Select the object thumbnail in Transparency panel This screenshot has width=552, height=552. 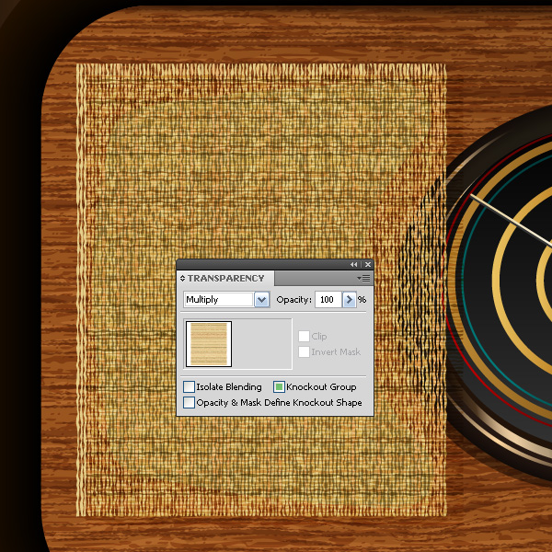coord(209,344)
